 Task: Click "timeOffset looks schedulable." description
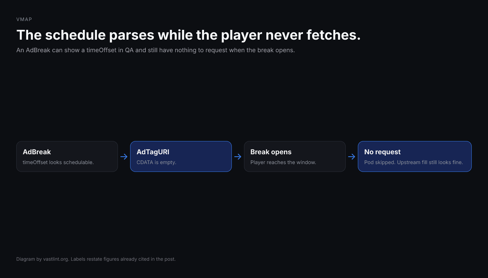coord(58,162)
